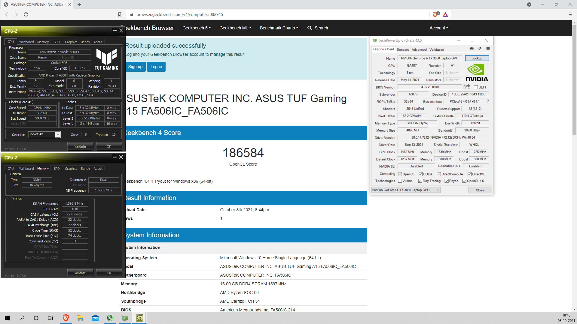Screen dimensions: 577x324
Task: Click the BIOS version share/export icon
Action: [x=467, y=87]
